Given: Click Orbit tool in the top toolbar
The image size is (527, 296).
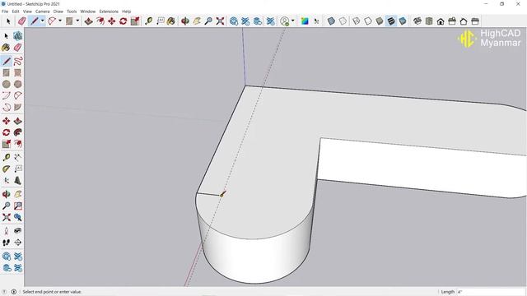Looking at the screenshot, I should coord(184,21).
